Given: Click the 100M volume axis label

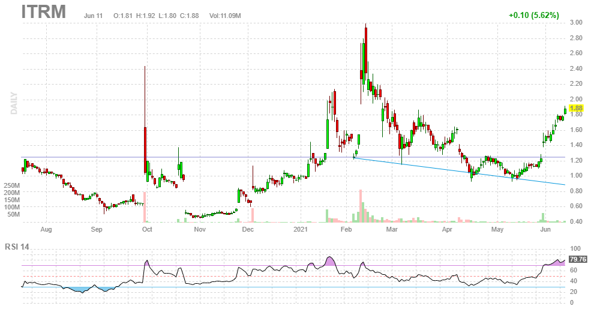Looking at the screenshot, I should (12, 207).
